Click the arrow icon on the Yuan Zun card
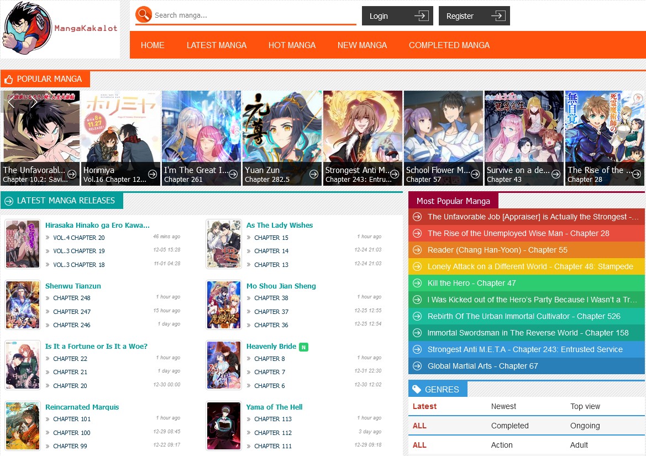The height and width of the screenshot is (456, 646). (x=314, y=174)
